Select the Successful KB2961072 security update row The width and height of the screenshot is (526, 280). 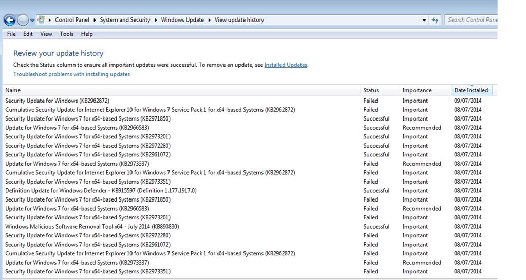(x=248, y=155)
